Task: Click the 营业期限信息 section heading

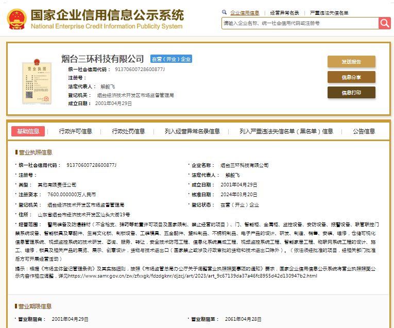Action: 35,306
